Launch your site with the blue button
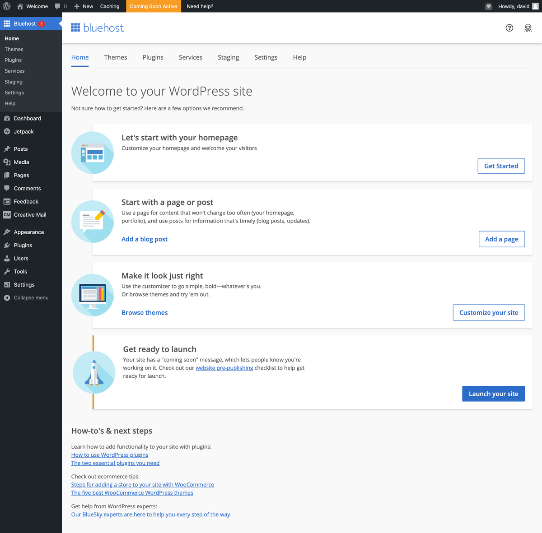This screenshot has height=533, width=542. (x=494, y=394)
